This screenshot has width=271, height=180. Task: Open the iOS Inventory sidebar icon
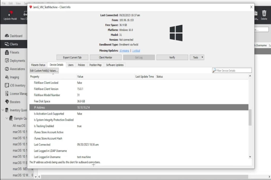(x=7, y=85)
